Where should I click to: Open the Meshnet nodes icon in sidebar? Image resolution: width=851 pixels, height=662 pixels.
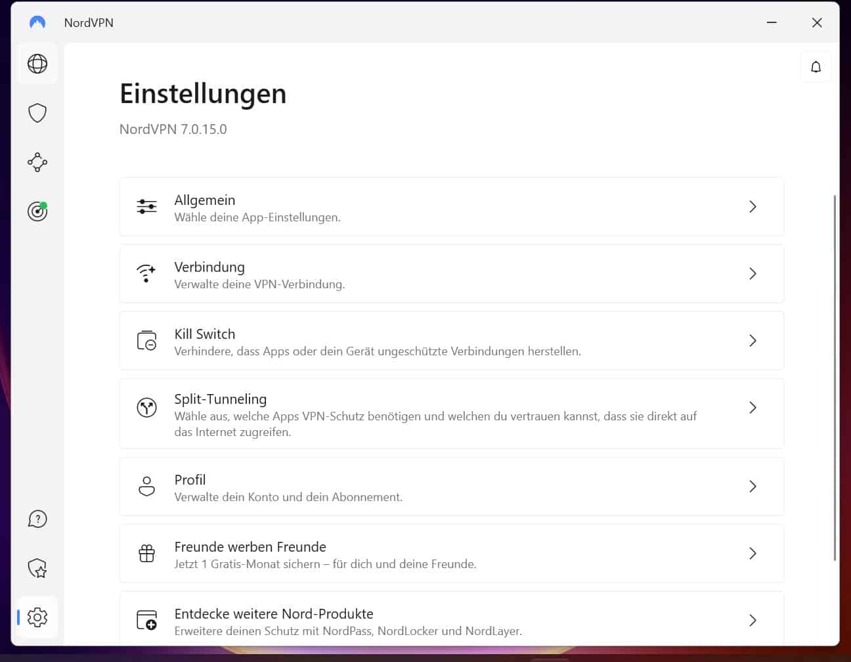pos(37,162)
